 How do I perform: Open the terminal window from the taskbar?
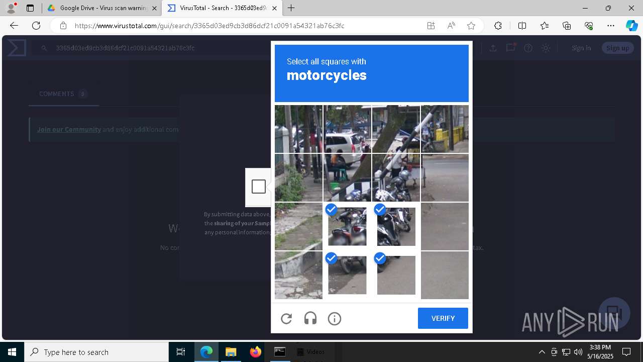click(x=280, y=352)
